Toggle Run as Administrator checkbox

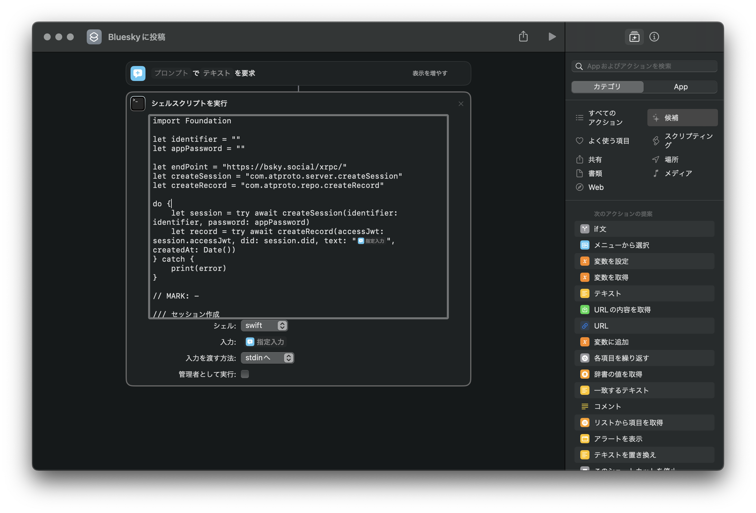pos(245,374)
